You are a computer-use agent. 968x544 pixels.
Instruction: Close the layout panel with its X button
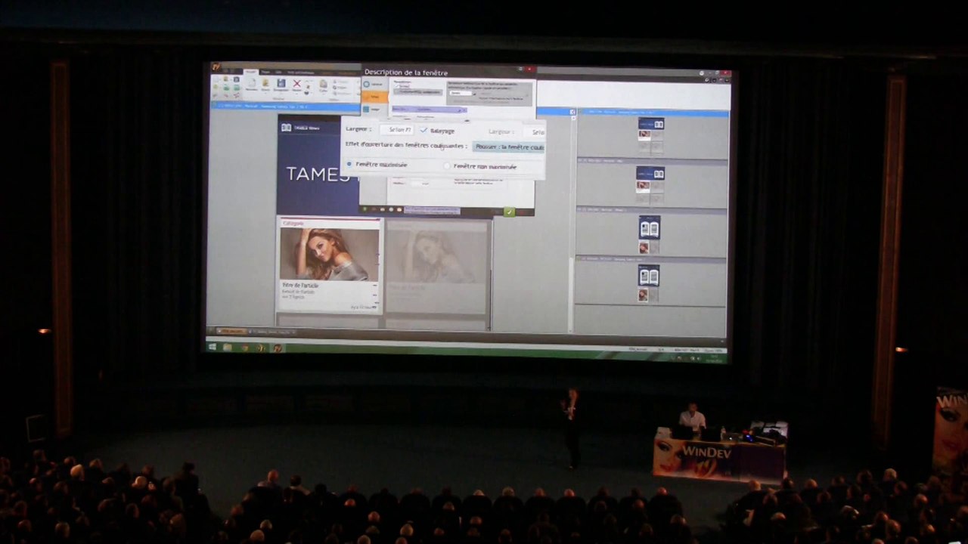pos(572,113)
